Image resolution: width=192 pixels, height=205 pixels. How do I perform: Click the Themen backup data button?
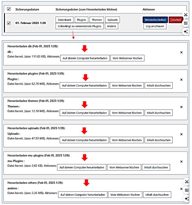(x=97, y=20)
